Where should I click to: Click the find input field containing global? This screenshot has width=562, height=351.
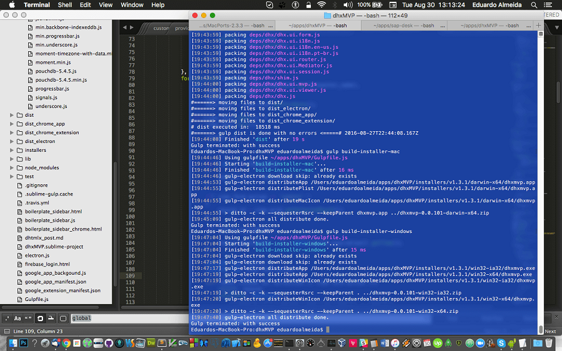(x=129, y=318)
